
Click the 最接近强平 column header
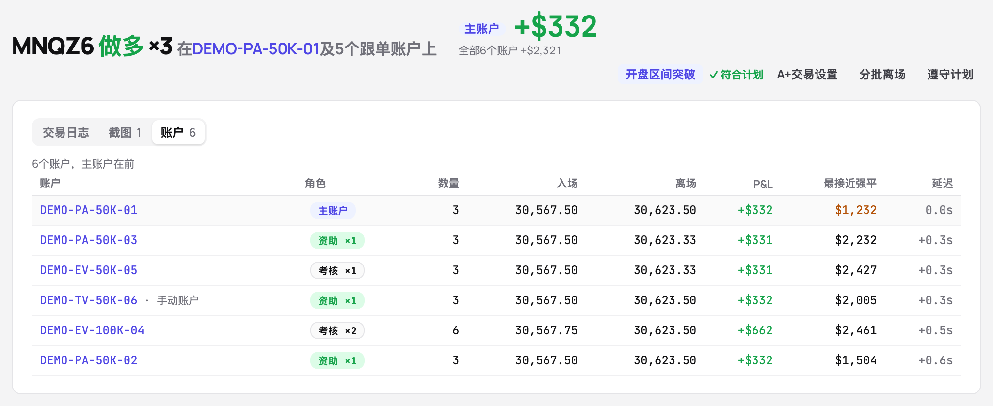point(850,183)
